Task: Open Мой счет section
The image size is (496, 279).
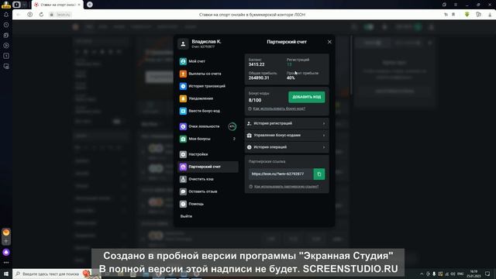Action: point(208,61)
